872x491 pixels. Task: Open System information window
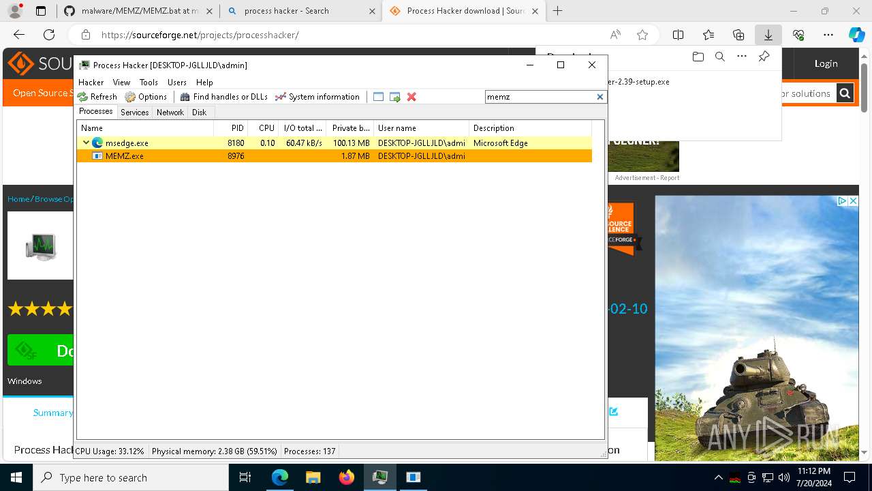point(317,97)
